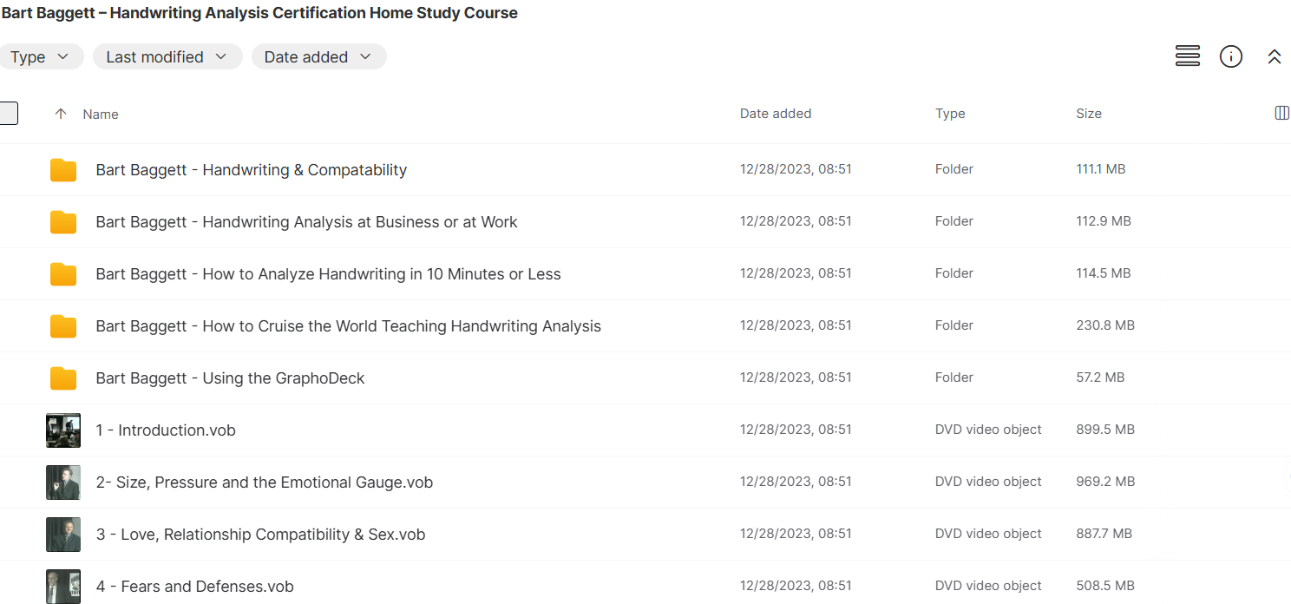Click thumbnail for Size, Pressure and Emotional Gauge
The image size is (1291, 604).
point(62,482)
